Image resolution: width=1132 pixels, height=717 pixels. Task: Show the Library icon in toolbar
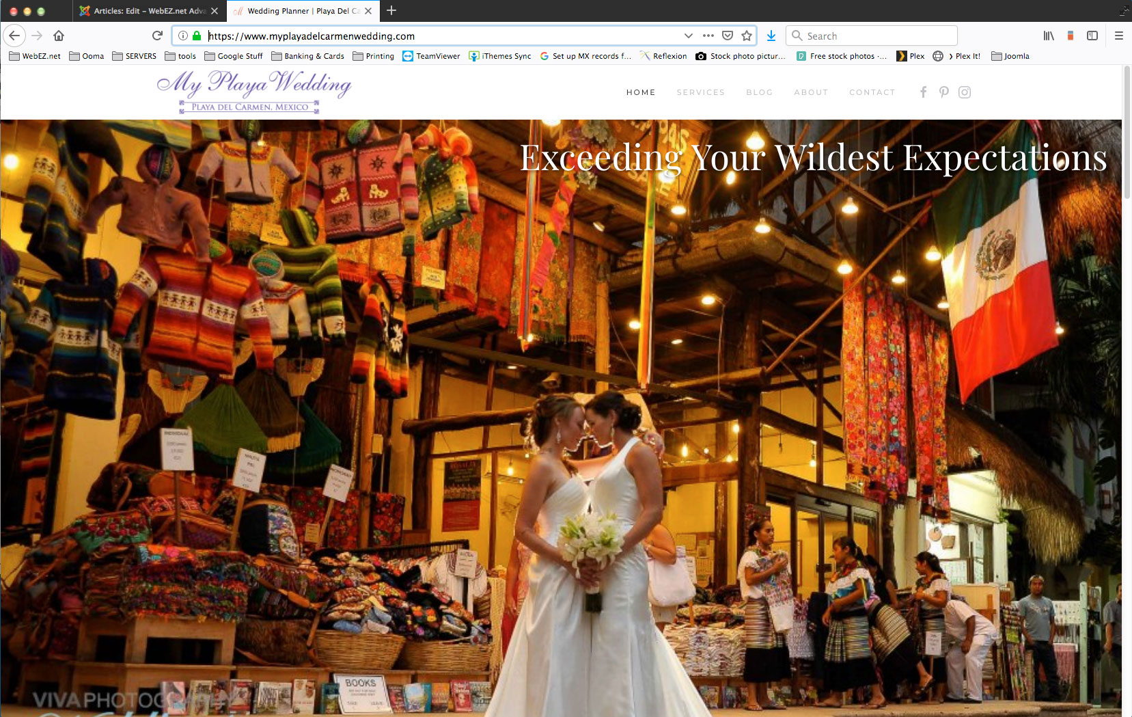tap(1049, 36)
